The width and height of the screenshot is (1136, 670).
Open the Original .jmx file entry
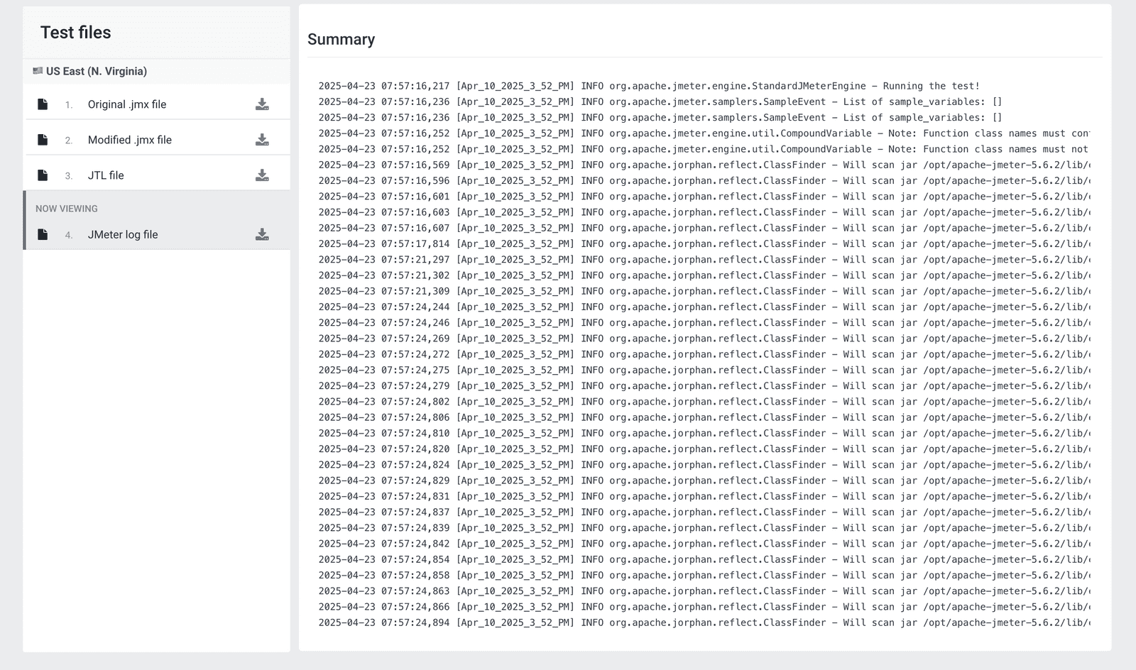point(127,104)
